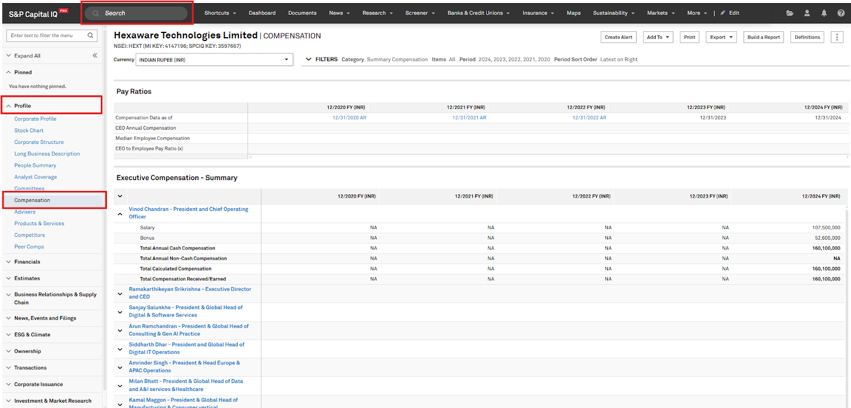Open the Research menu
851x408 pixels.
[378, 13]
